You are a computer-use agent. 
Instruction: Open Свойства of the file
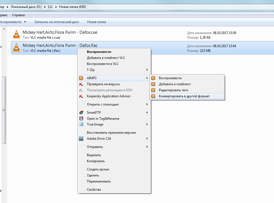point(114,190)
